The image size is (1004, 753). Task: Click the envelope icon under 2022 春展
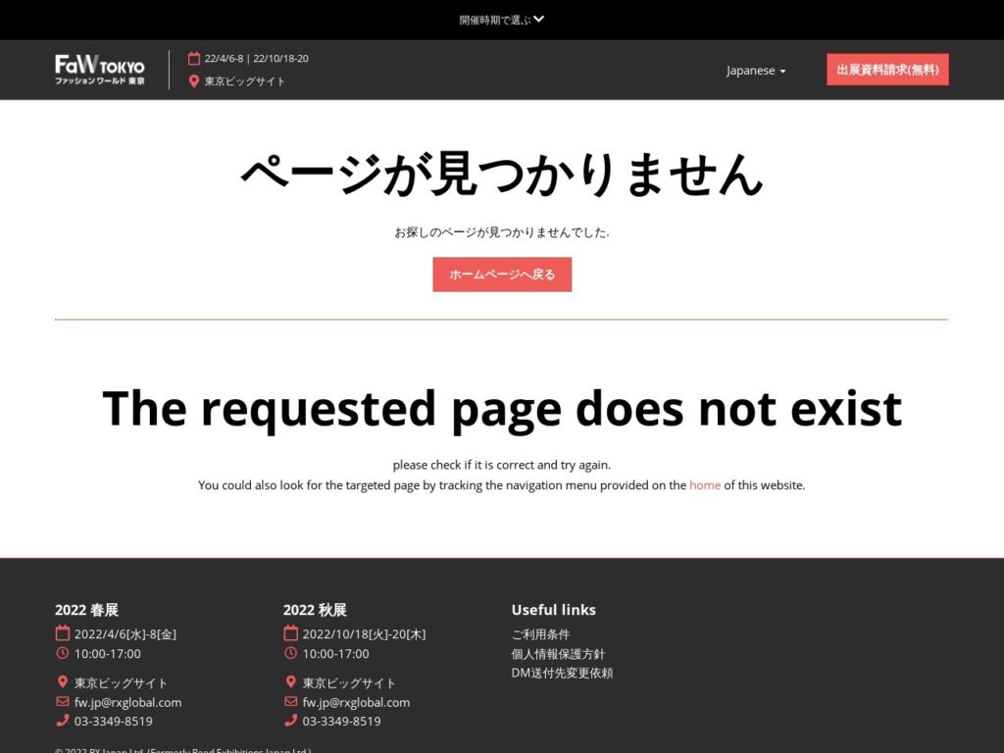[x=63, y=702]
